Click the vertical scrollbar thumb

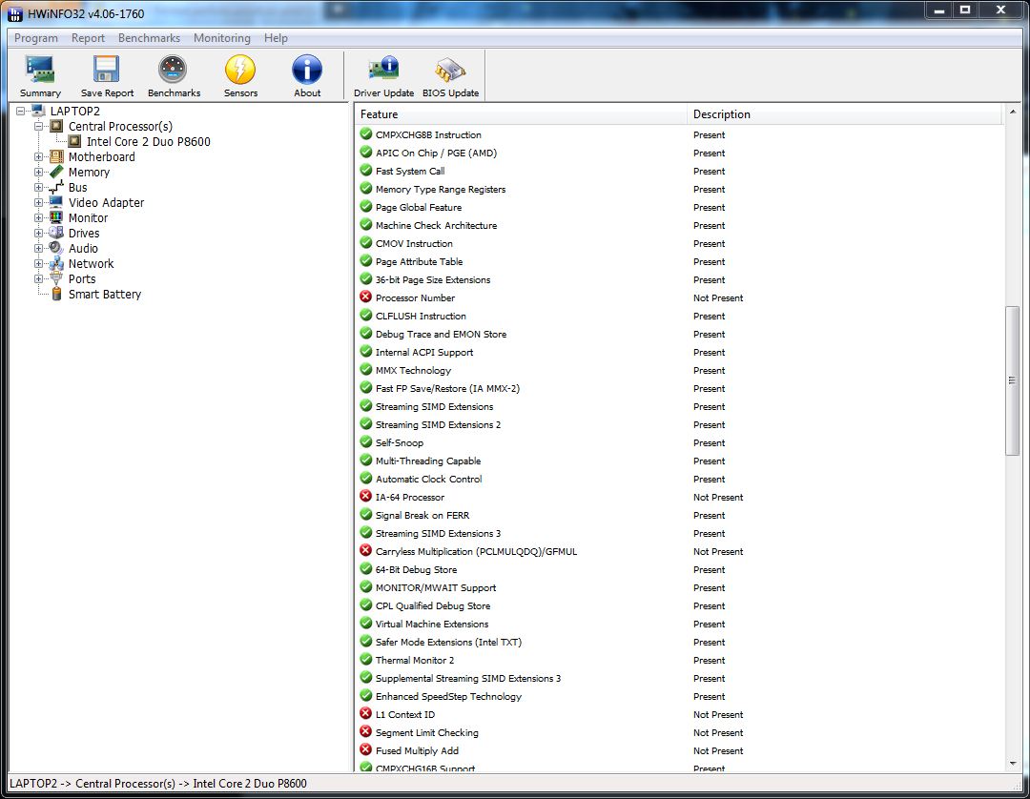tap(1012, 379)
